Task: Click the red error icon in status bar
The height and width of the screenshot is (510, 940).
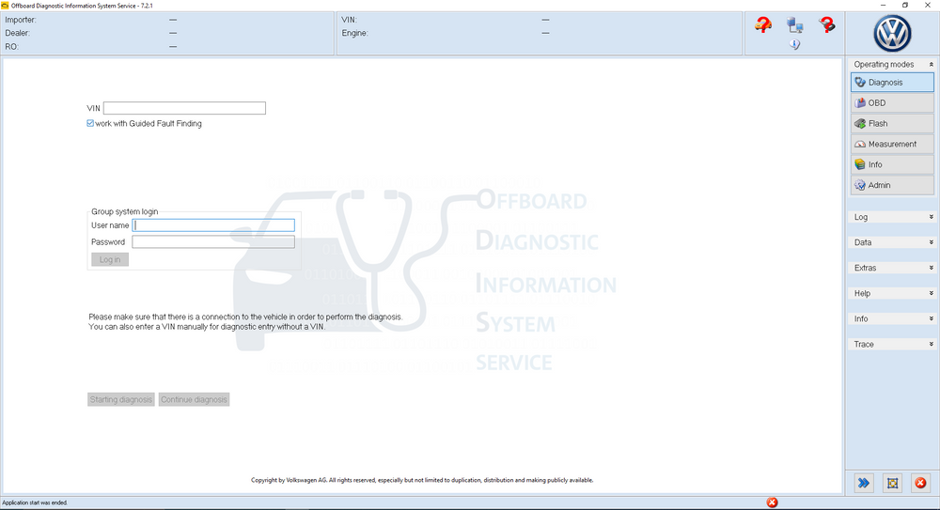Action: tap(772, 502)
